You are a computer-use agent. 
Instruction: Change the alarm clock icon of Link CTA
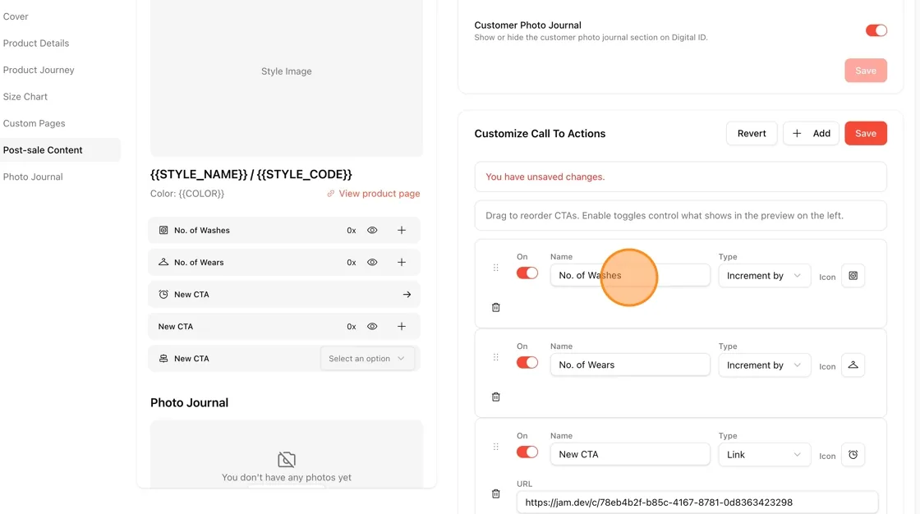point(853,455)
